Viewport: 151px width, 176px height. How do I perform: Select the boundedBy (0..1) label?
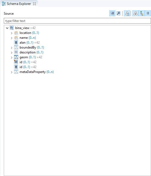(x=32, y=47)
